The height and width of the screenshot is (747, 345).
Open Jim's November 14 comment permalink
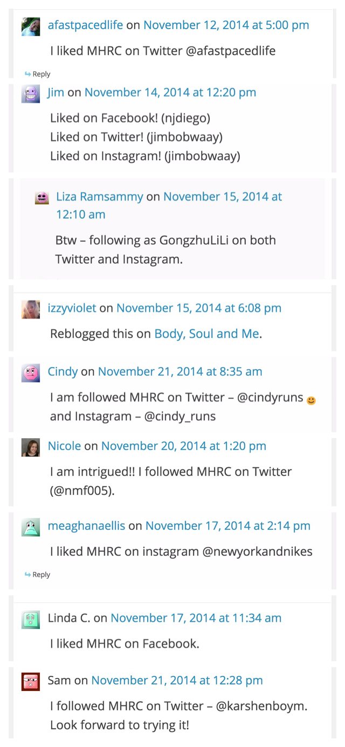(x=170, y=92)
